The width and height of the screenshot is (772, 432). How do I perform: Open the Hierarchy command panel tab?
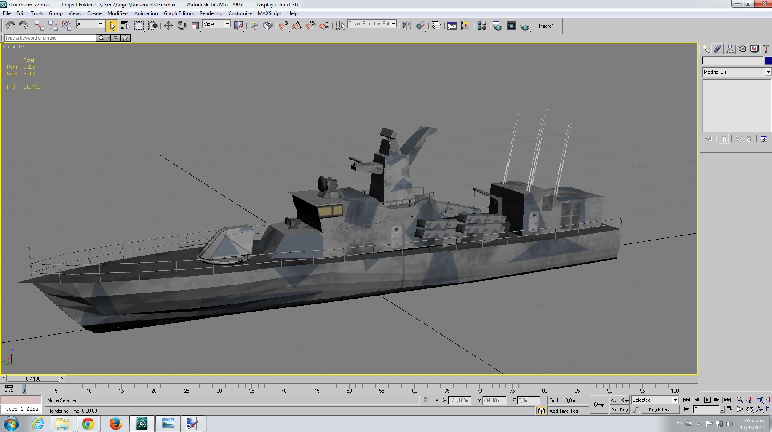[x=730, y=49]
